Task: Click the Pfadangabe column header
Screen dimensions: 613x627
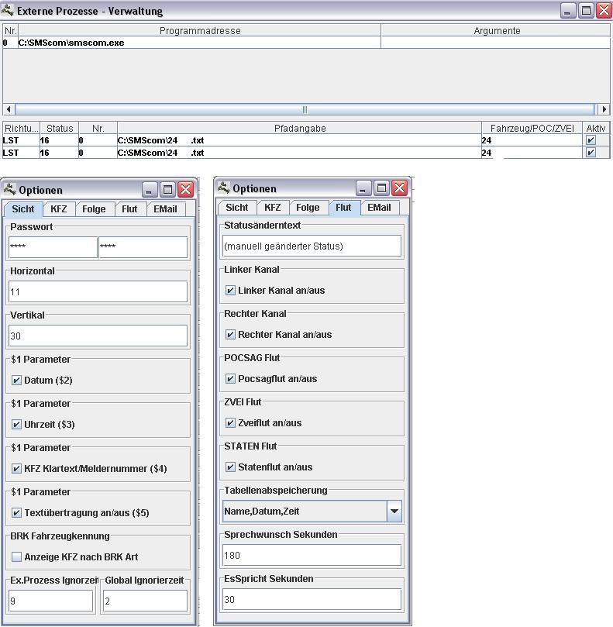Action: [299, 129]
